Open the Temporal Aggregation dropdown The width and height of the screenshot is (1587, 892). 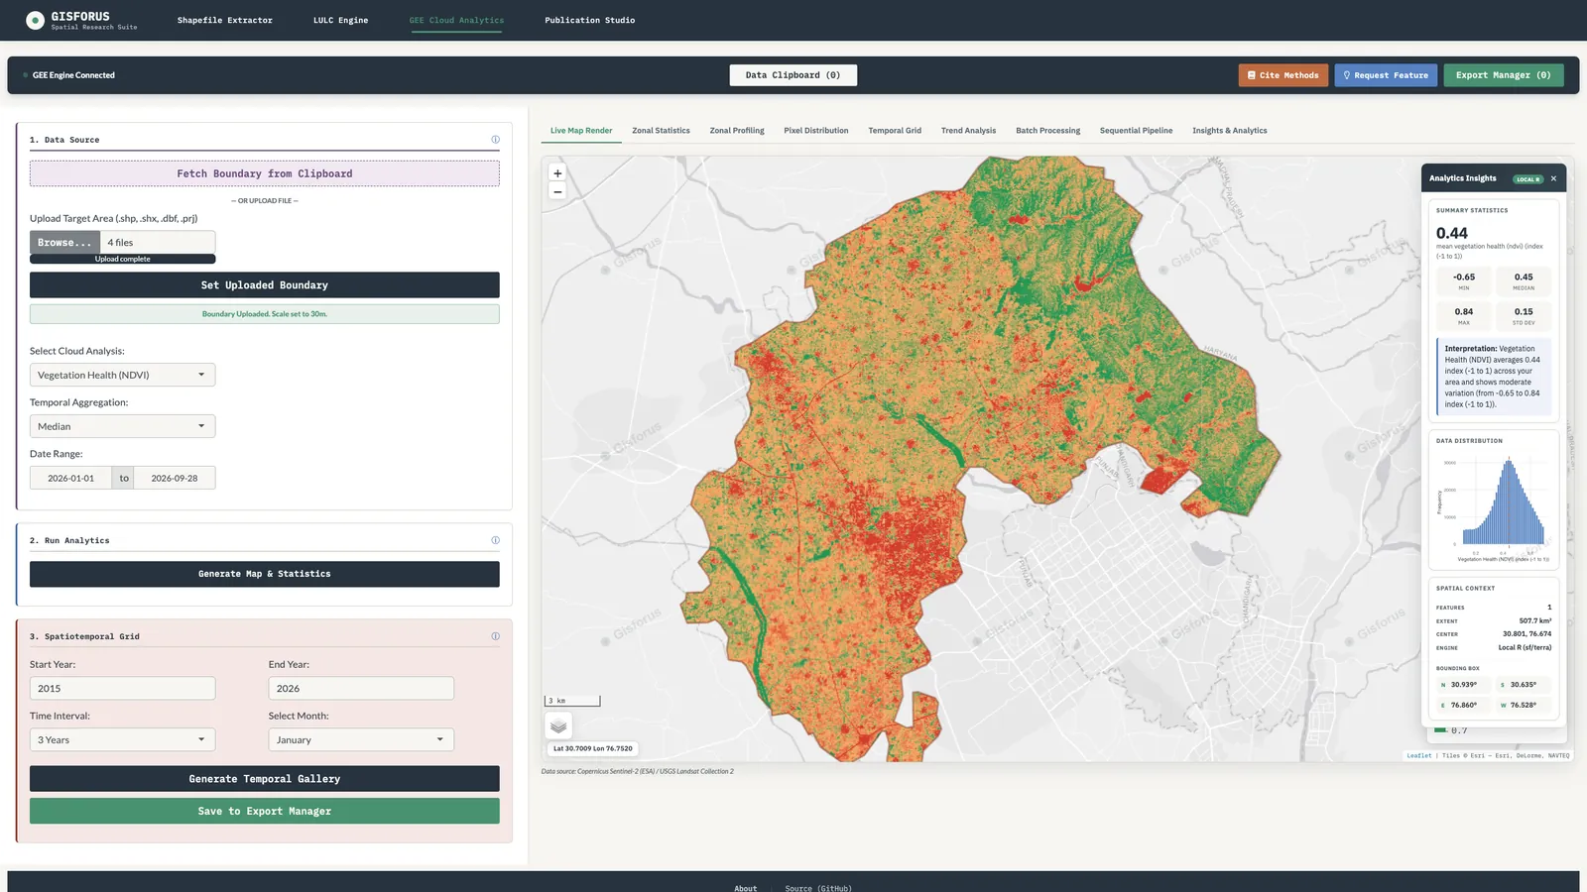122,426
